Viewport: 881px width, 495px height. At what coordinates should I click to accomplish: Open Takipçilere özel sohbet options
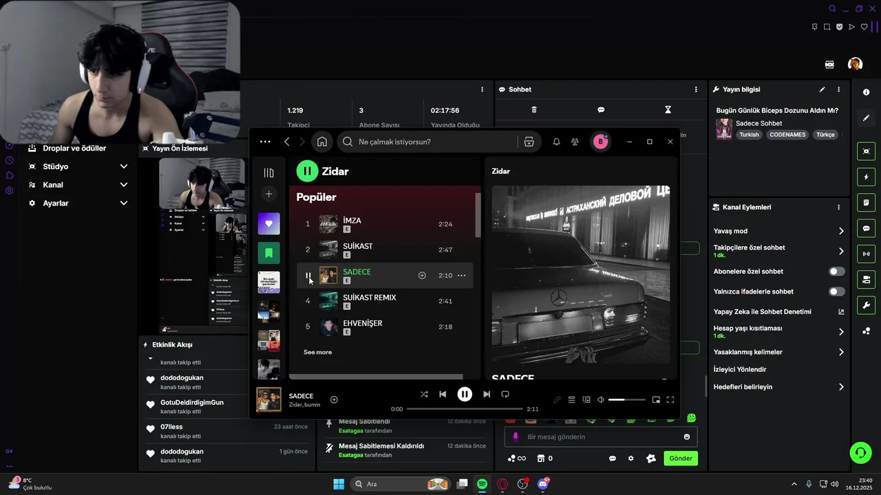coord(840,251)
